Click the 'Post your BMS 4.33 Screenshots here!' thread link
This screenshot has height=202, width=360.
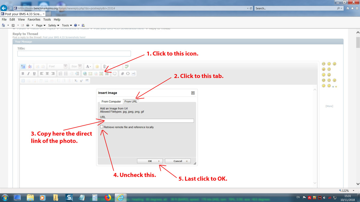[x=64, y=37]
